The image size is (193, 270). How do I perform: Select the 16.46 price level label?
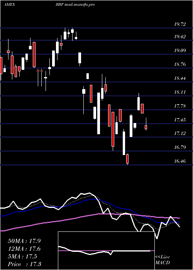point(180,161)
